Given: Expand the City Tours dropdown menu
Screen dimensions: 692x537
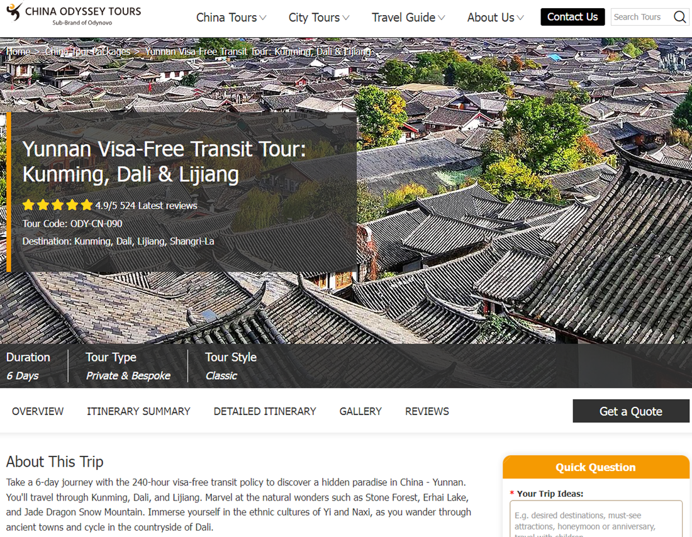Looking at the screenshot, I should point(319,18).
